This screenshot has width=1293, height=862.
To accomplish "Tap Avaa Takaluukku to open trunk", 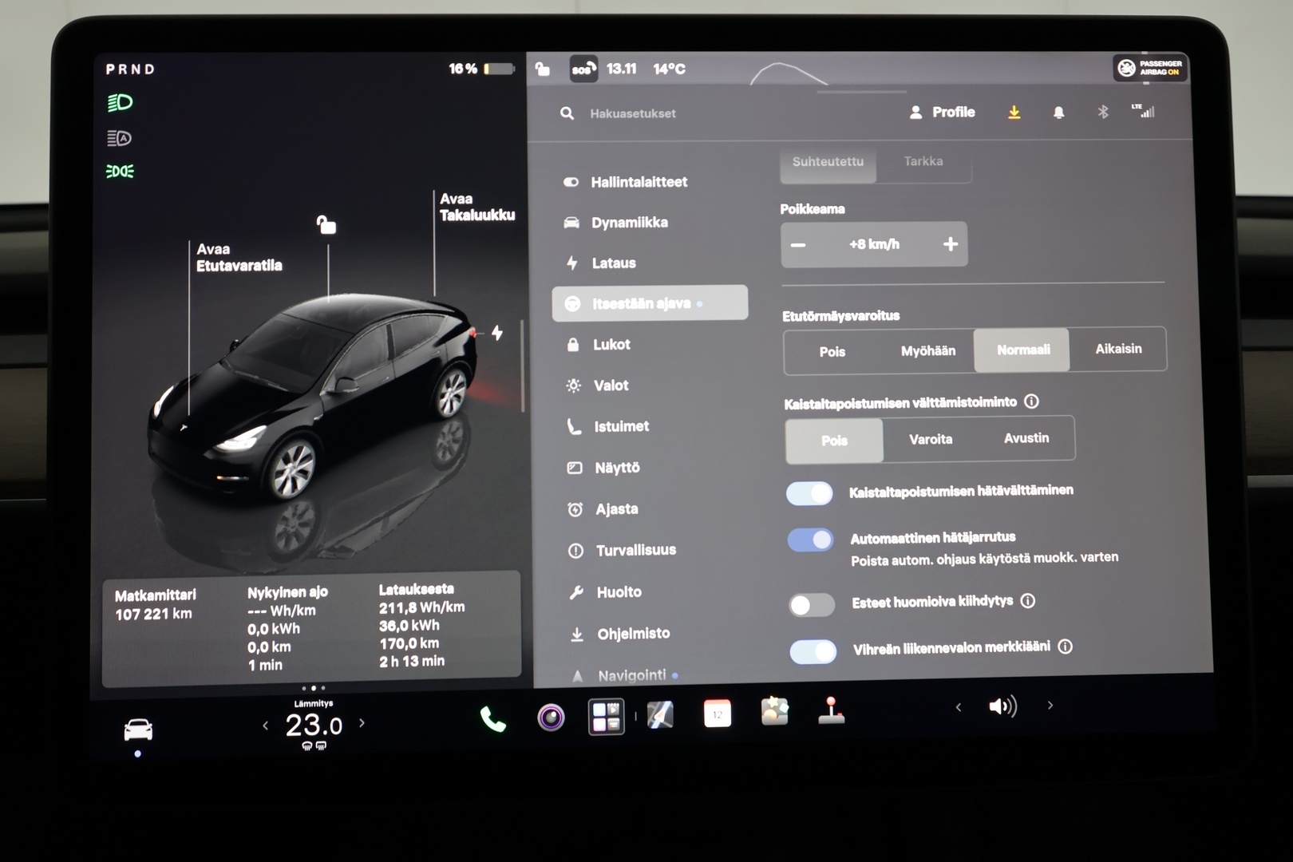I will point(477,207).
